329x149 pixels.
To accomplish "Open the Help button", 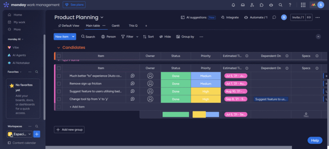I will (315, 140).
